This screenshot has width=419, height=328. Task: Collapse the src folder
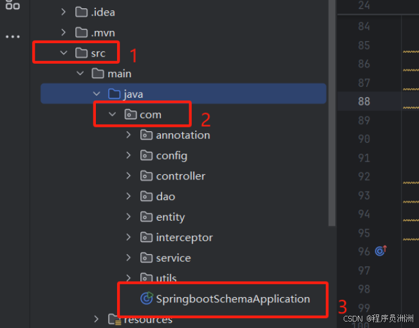pos(64,53)
